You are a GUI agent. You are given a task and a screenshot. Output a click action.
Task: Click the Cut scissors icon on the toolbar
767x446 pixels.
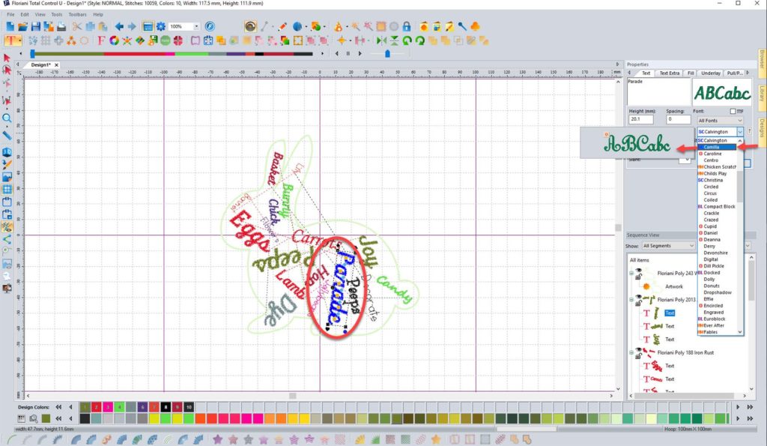(76, 25)
